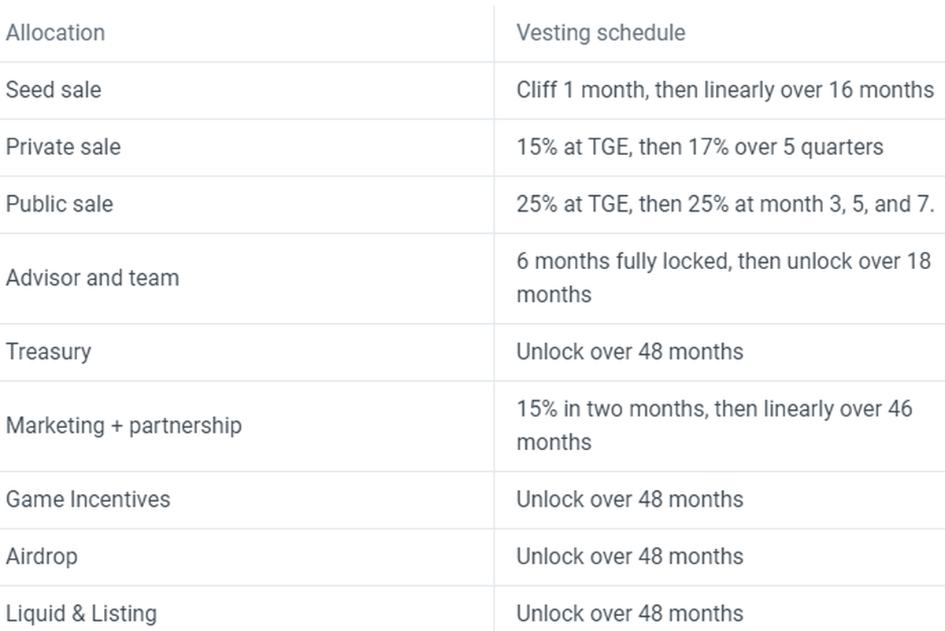Select the Public sale cell
The width and height of the screenshot is (945, 631).
(59, 204)
